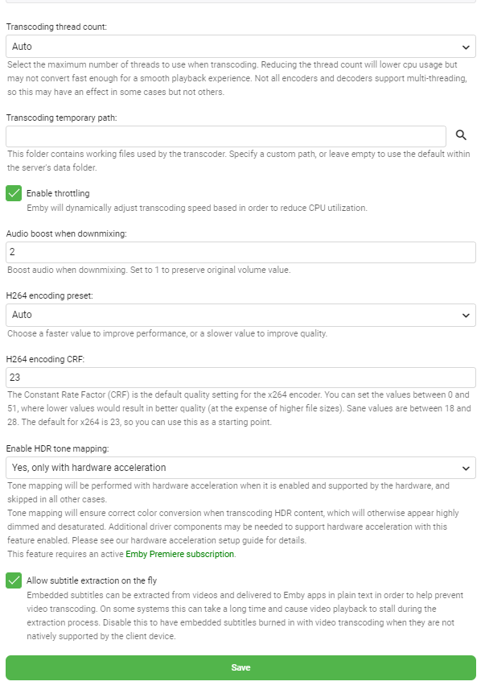Disable the Enable throttling checkbox
The image size is (485, 698).
[14, 193]
